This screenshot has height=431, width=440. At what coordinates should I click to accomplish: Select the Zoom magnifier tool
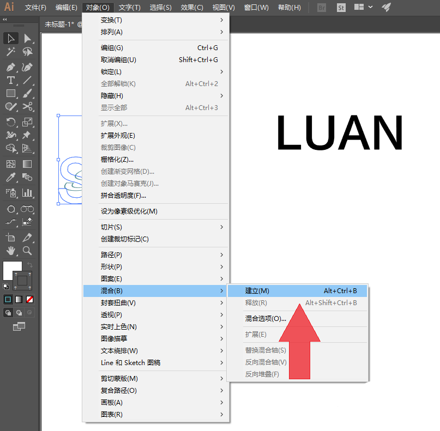click(27, 251)
